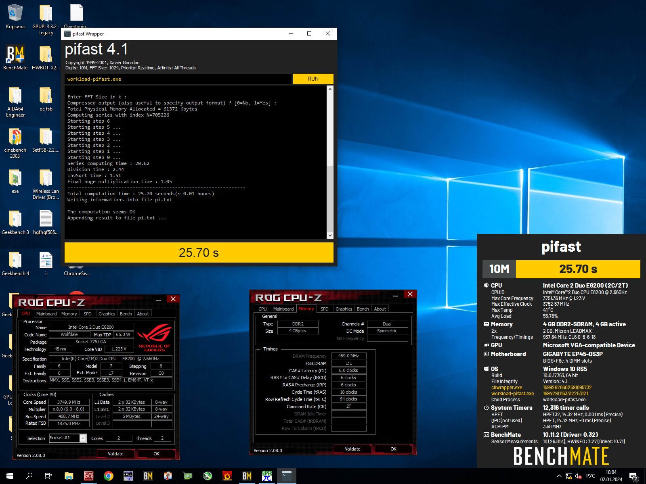646x484 pixels.
Task: Open Geekbench 4 desktop folder
Action: pyautogui.click(x=15, y=263)
